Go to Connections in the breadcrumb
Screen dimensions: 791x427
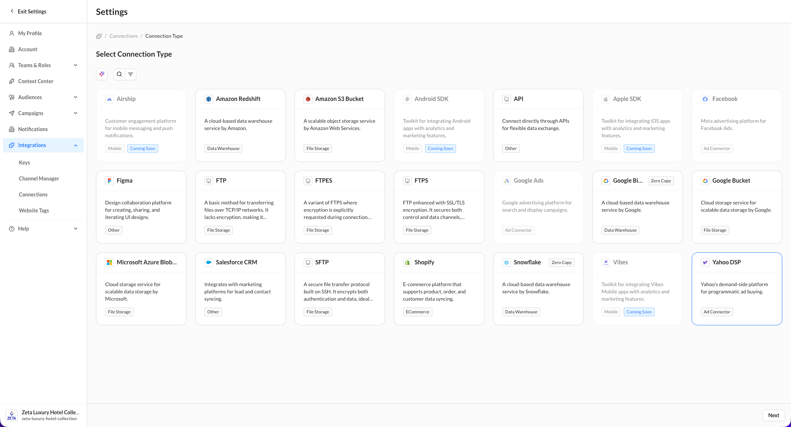[x=124, y=36]
